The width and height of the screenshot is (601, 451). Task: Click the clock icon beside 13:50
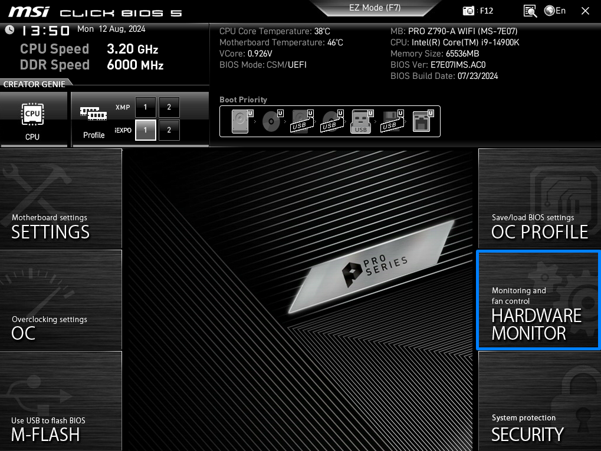pos(10,29)
